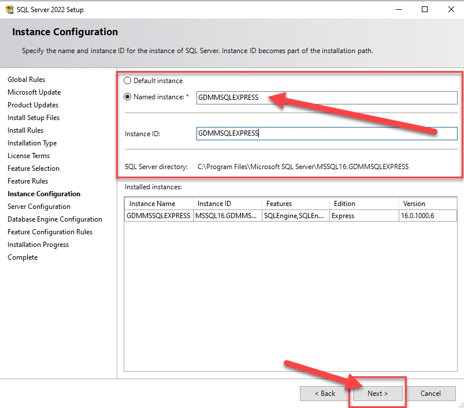This screenshot has height=408, width=464.
Task: Click the Instance ID text field
Action: coord(326,133)
